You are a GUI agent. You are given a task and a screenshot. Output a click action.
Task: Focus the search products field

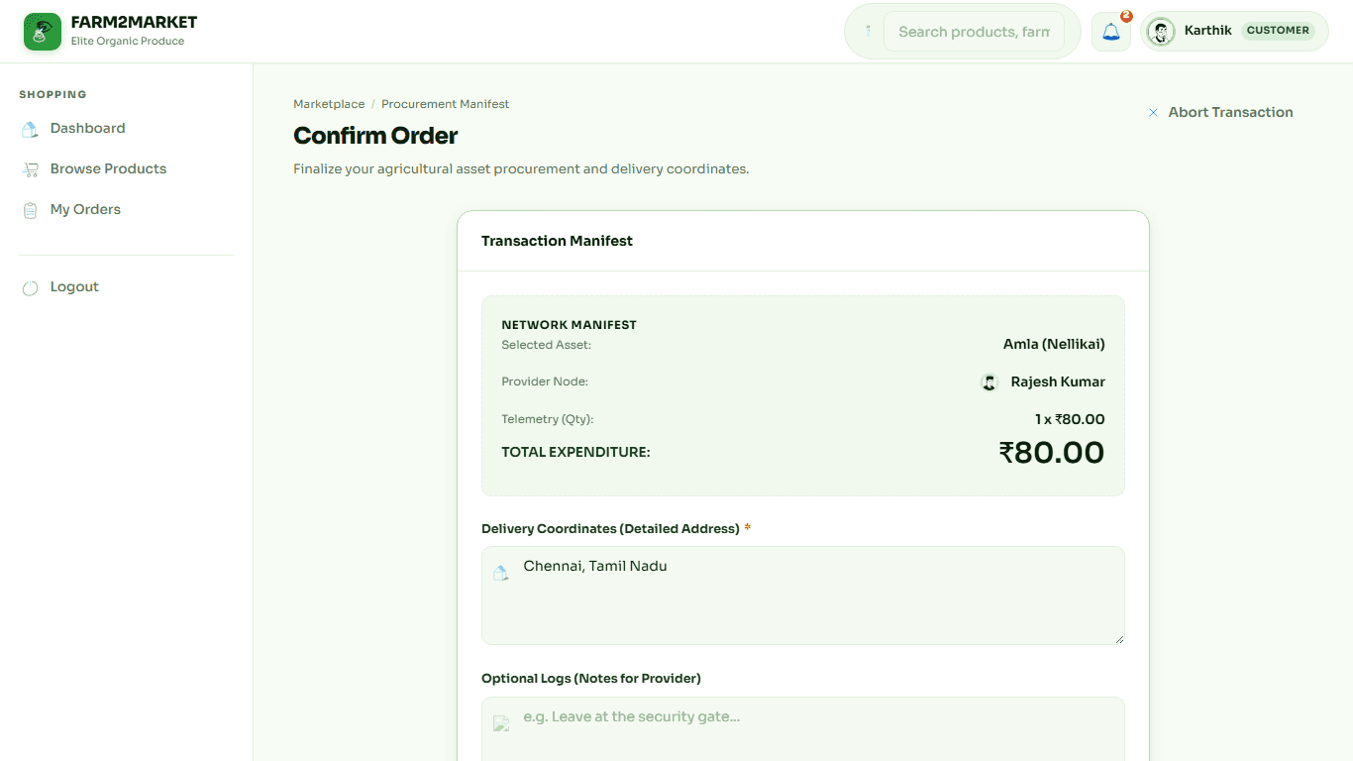(974, 32)
